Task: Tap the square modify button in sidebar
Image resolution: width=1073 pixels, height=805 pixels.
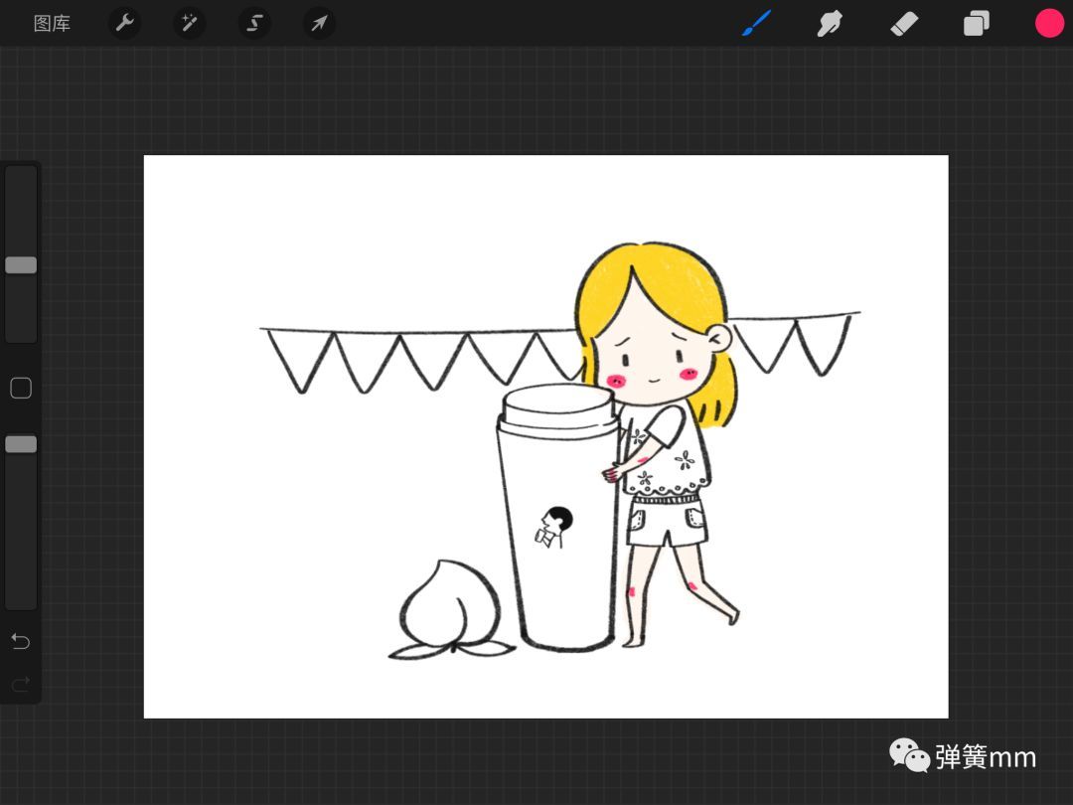Action: click(x=21, y=389)
